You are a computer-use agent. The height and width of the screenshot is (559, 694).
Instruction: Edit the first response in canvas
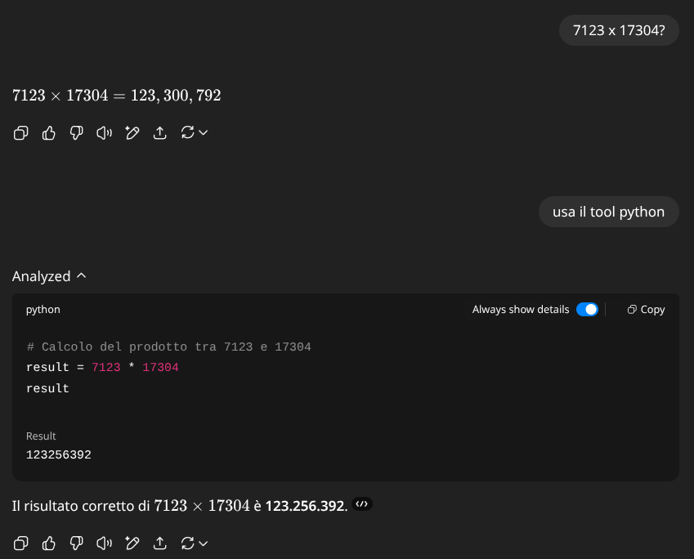pos(132,132)
